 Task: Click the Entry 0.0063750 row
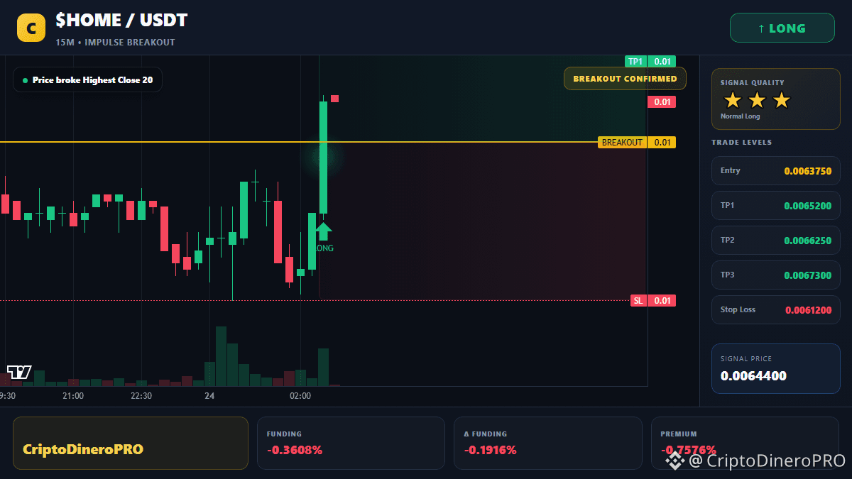pos(775,171)
